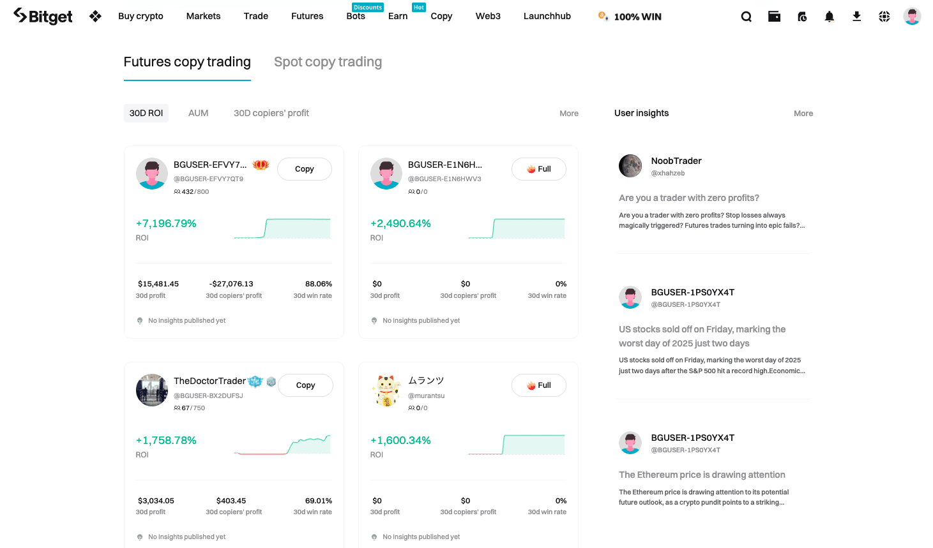
Task: Click the Bitget logo
Action: (43, 16)
